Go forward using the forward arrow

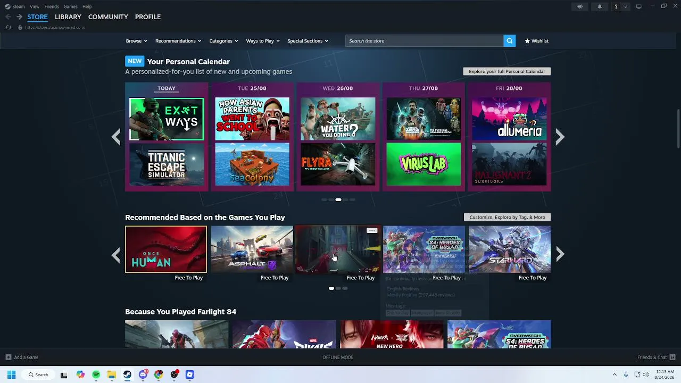[19, 17]
